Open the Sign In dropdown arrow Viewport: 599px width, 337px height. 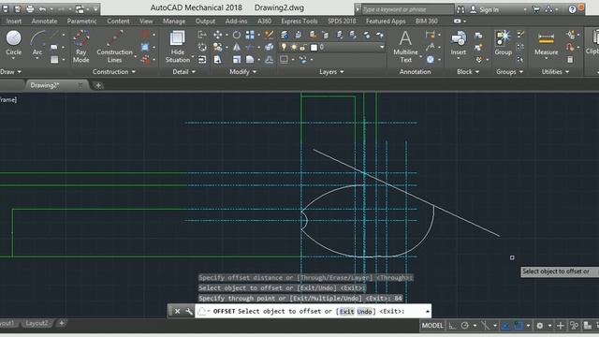[525, 9]
